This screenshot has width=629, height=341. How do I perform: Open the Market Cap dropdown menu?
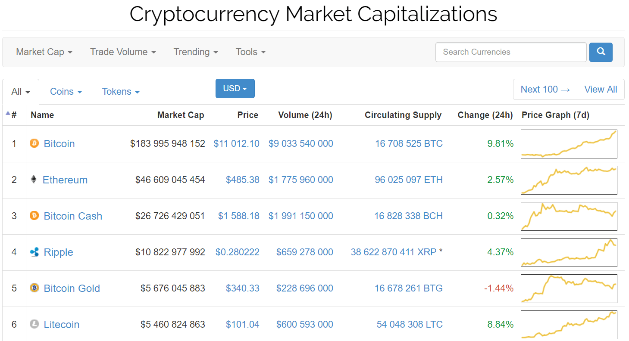click(x=44, y=52)
